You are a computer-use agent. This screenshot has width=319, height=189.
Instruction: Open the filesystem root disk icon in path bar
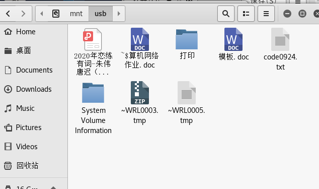[56, 14]
